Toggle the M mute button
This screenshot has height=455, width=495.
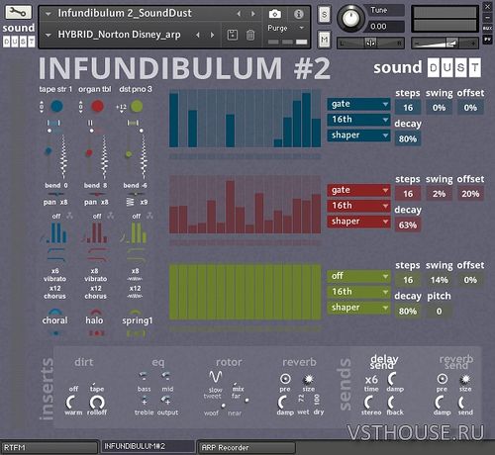pos(324,40)
